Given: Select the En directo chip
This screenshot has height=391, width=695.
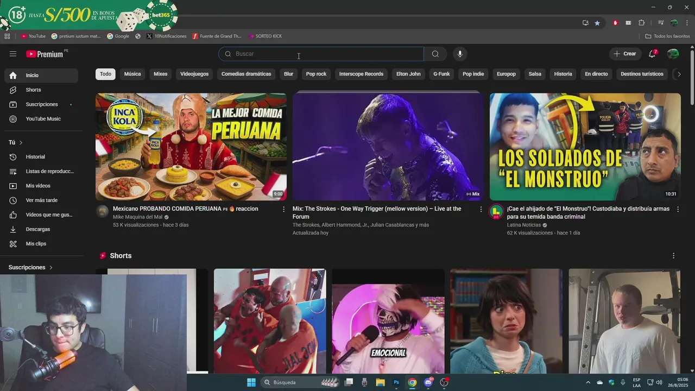Looking at the screenshot, I should (x=596, y=74).
